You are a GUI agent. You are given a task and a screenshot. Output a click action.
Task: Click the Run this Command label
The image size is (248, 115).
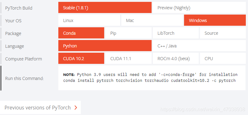click(24, 78)
